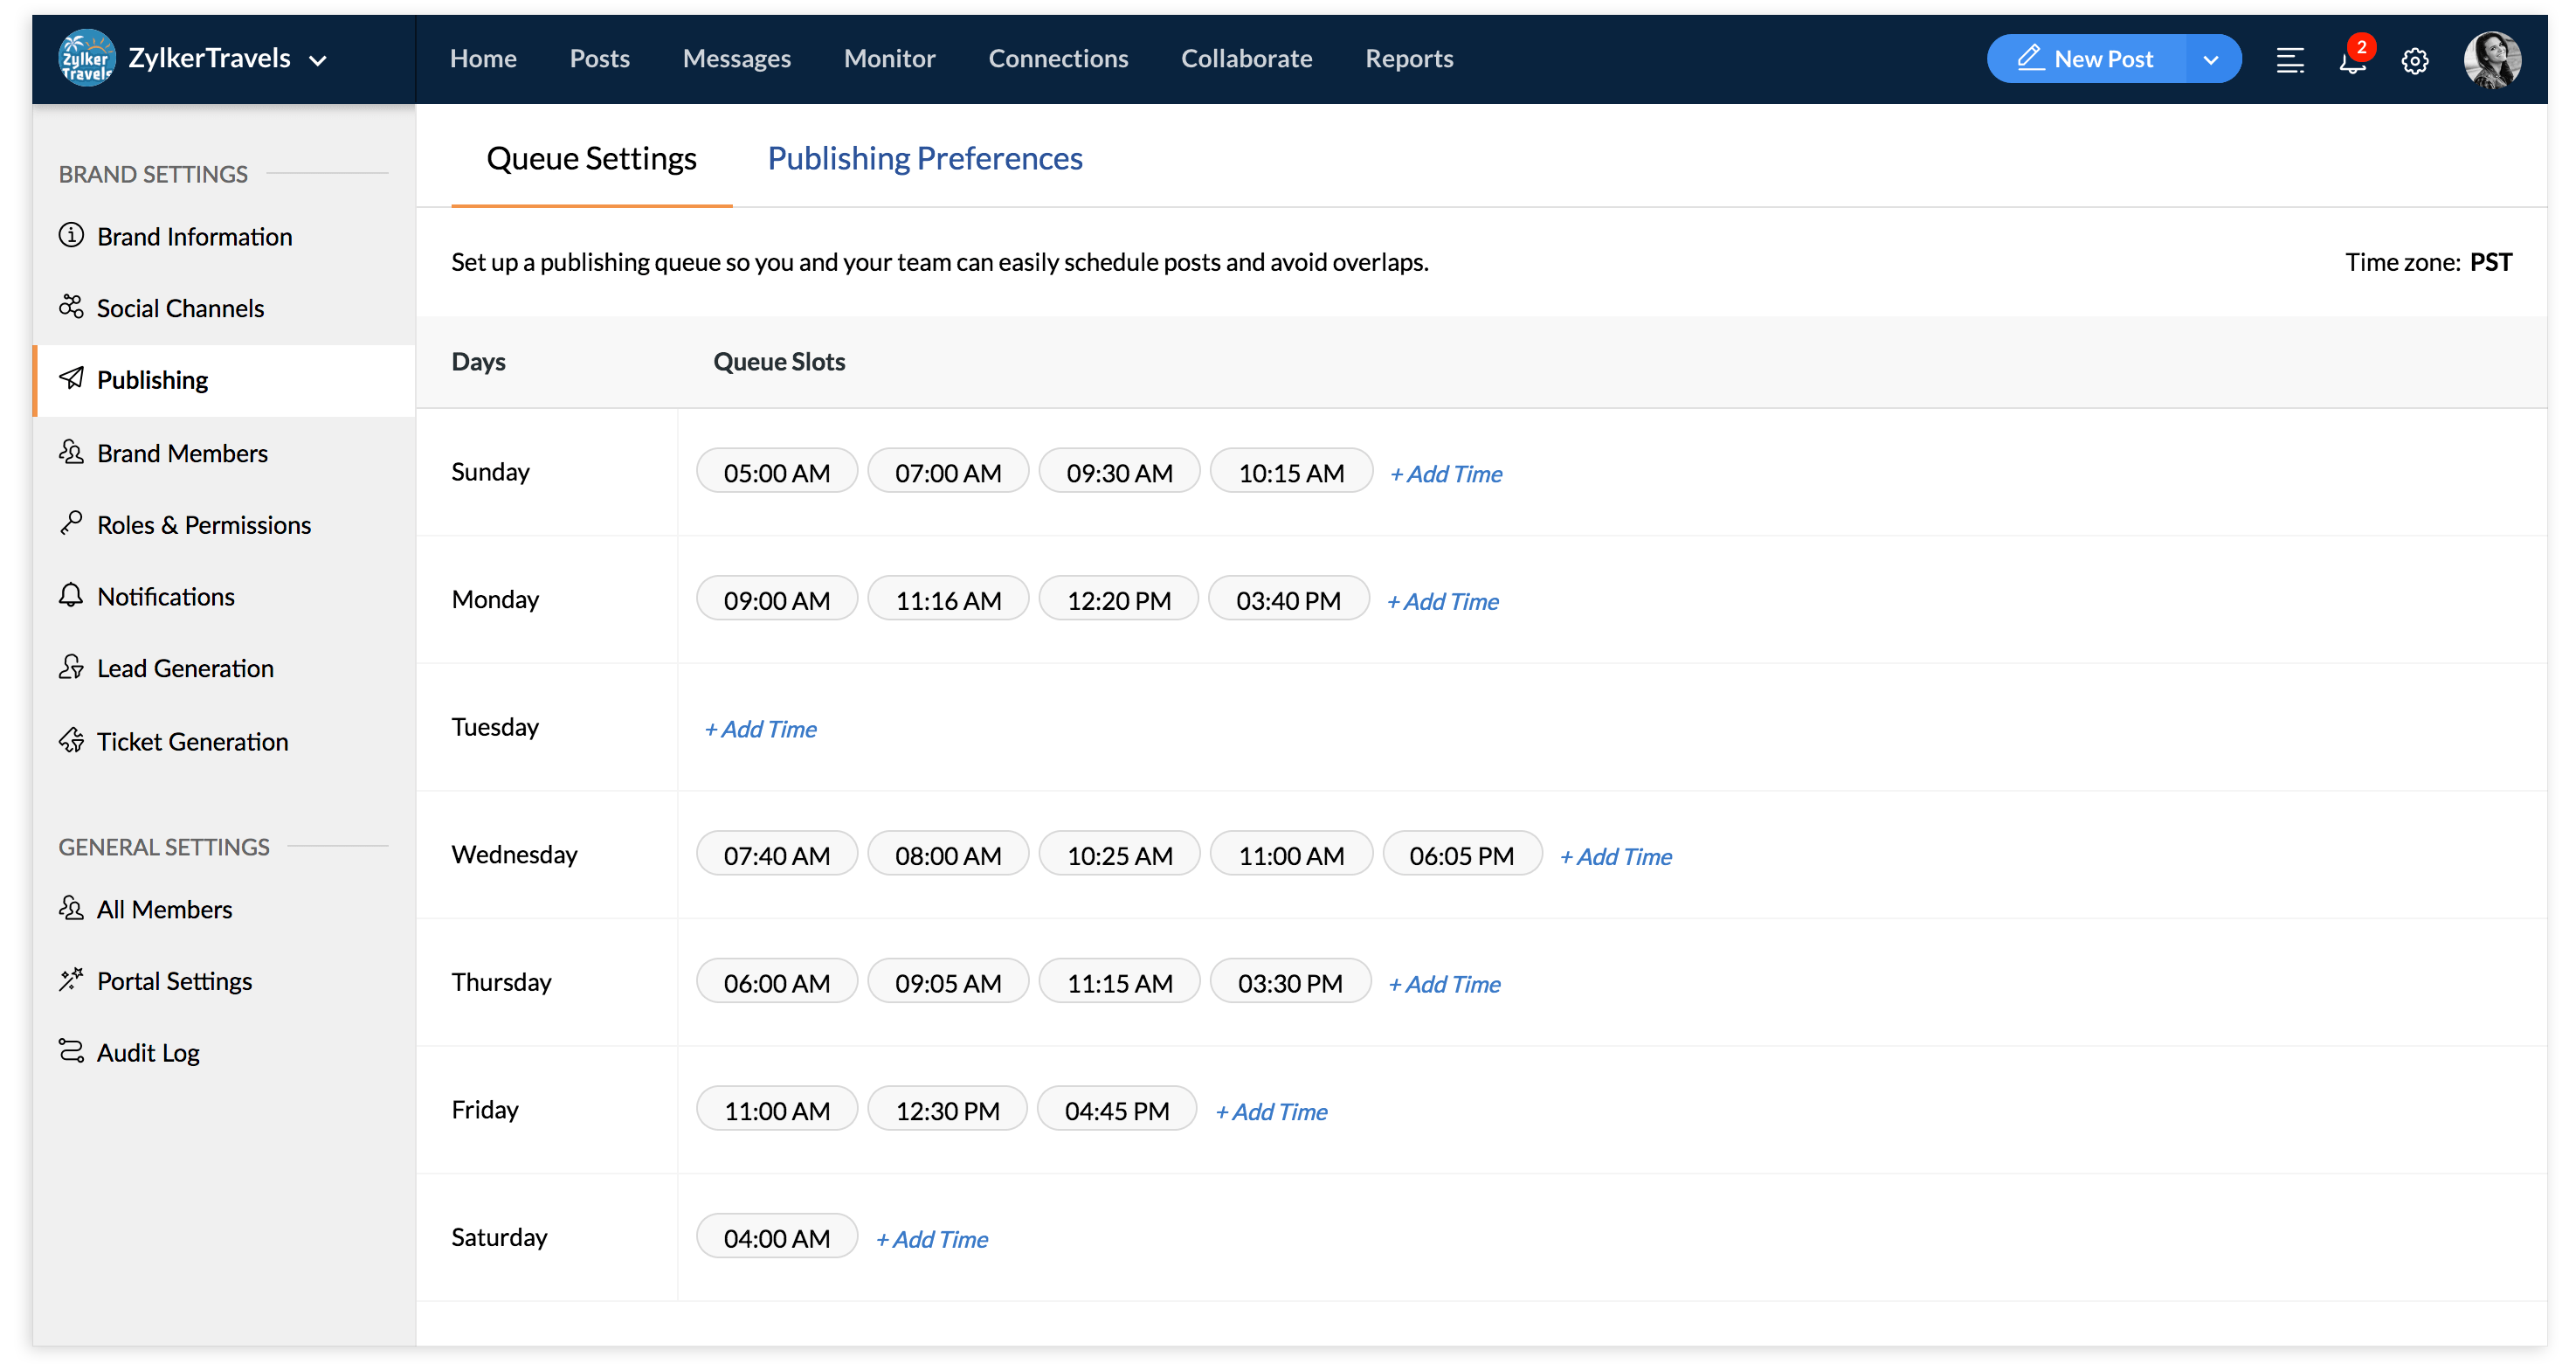Select Monday's 11:16 AM queue slot
This screenshot has width=2576, height=1364.
(x=947, y=601)
